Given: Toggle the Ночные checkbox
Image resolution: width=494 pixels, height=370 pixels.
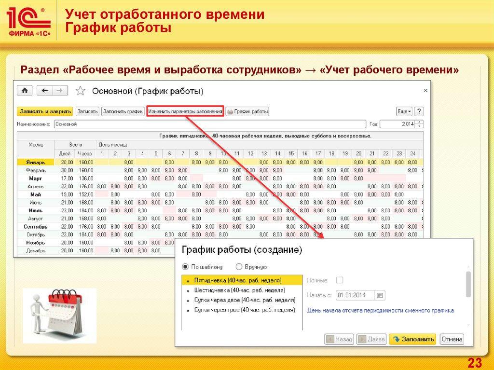Looking at the screenshot, I should coord(340,280).
